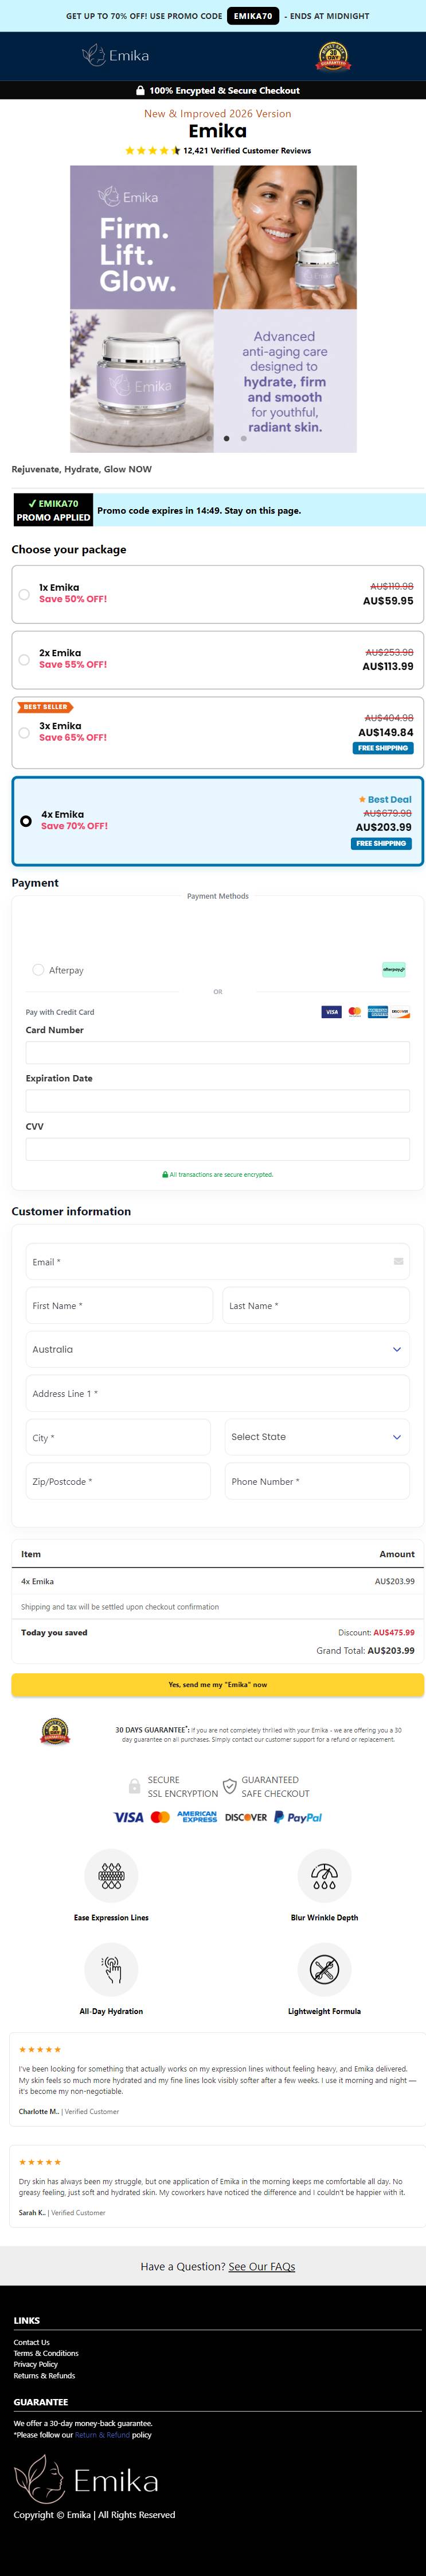This screenshot has width=426, height=2576.
Task: Open the Return & Refund policy link in guarantee
Action: [103, 2435]
